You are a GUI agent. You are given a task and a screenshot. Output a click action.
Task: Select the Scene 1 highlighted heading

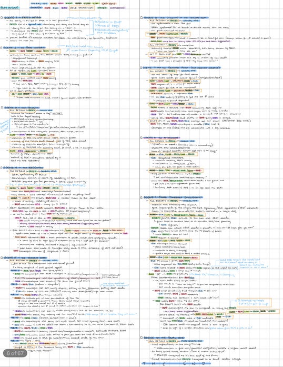click(x=23, y=17)
